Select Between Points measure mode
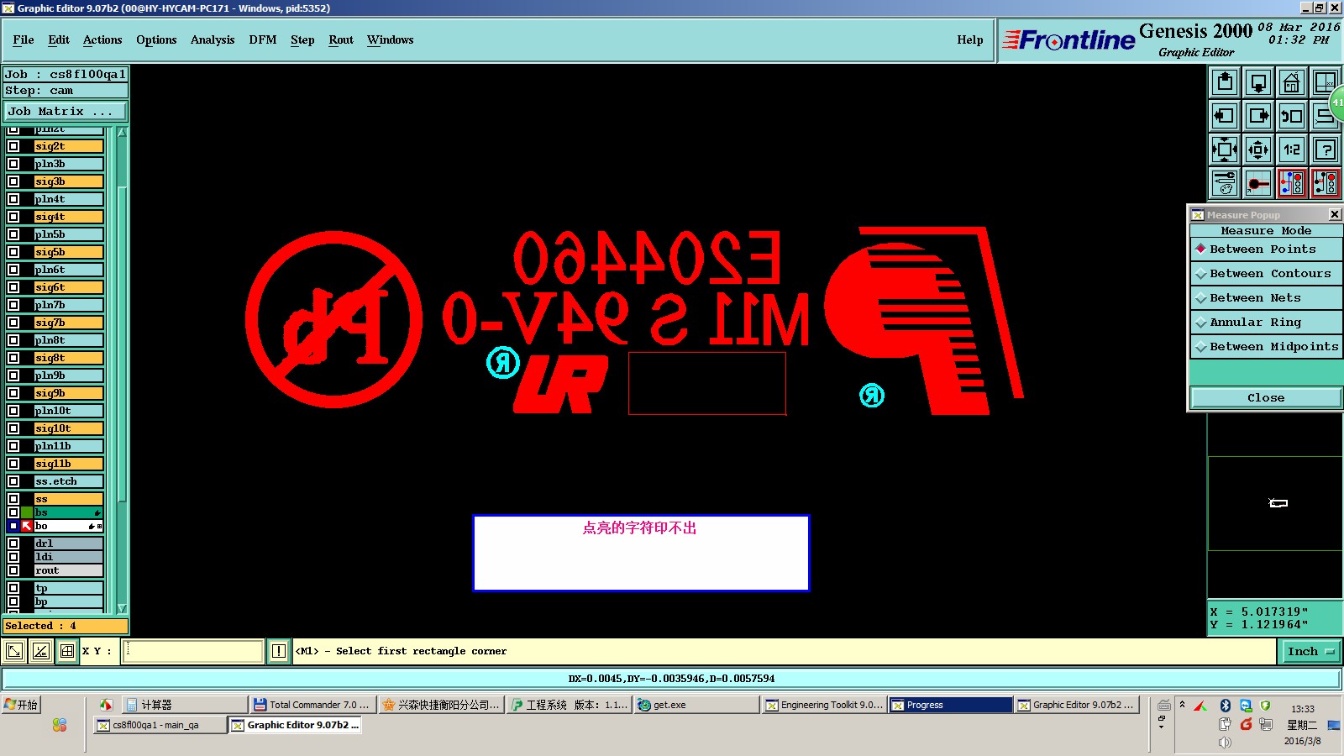Screen dimensions: 1344x756 tap(1266, 249)
